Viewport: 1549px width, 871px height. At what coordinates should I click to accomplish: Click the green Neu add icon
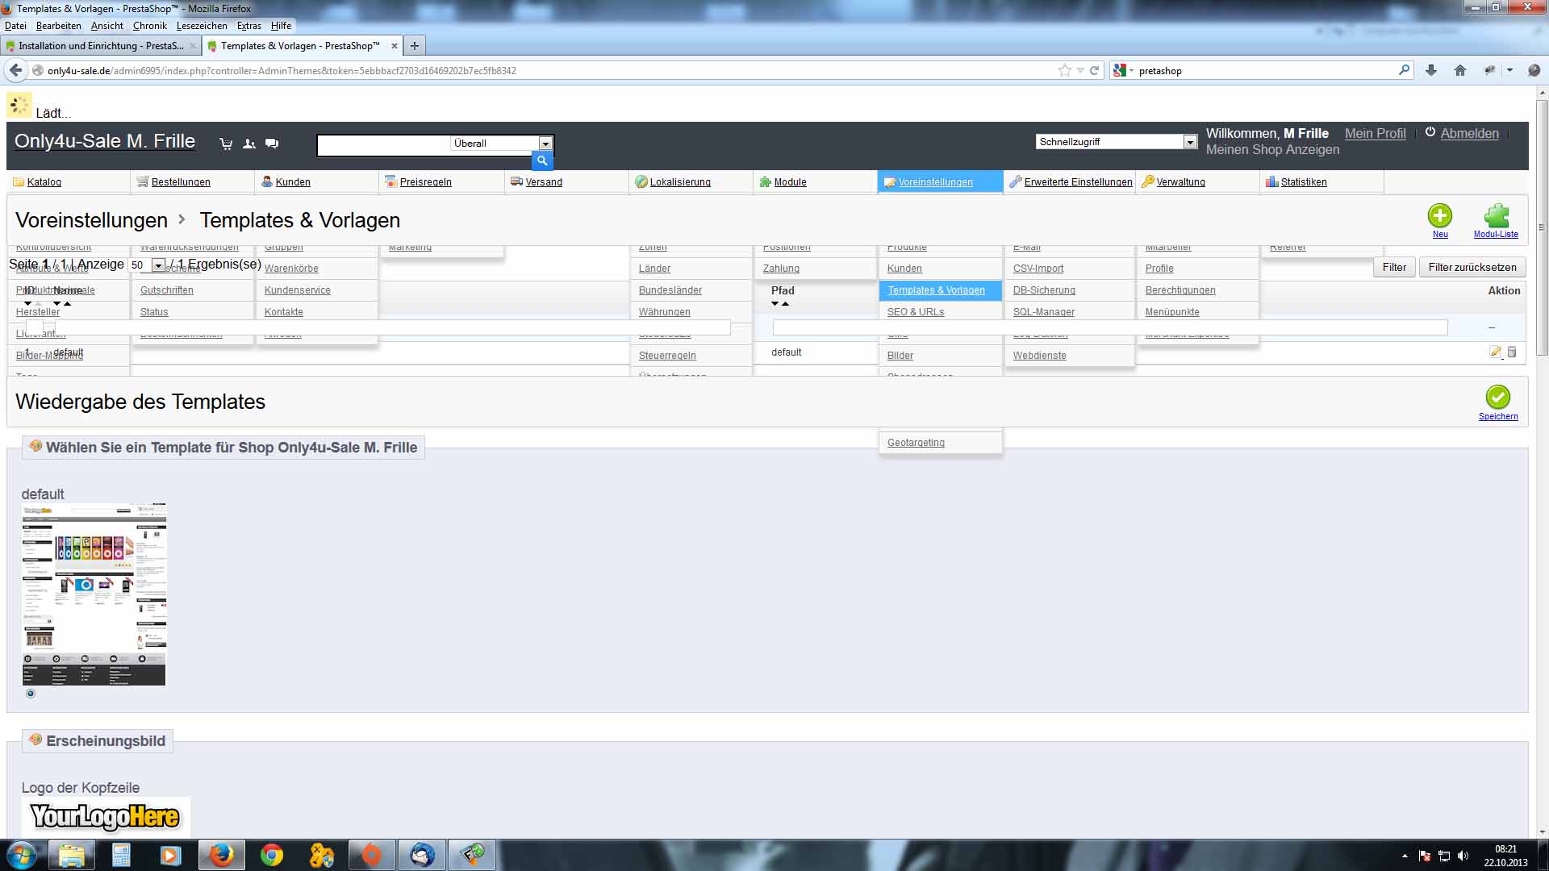tap(1439, 216)
